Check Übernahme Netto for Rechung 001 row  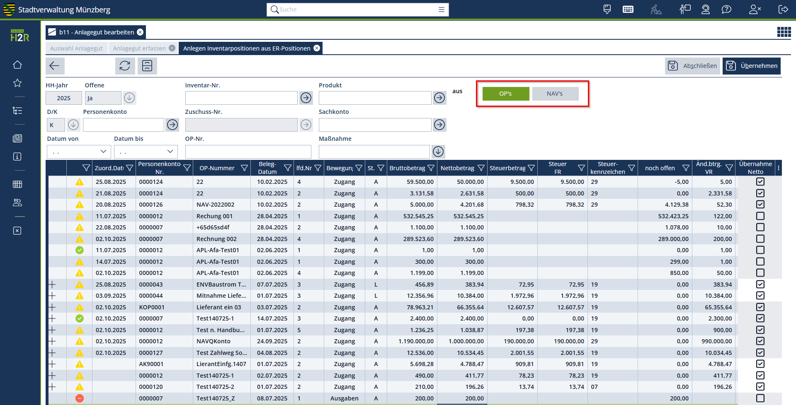pyautogui.click(x=760, y=216)
